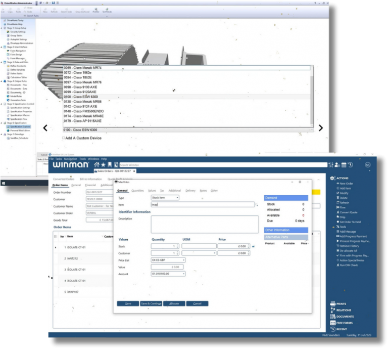Image resolution: width=388 pixels, height=349 pixels.
Task: Expand order item row 1 ISOLATE-CT-01
Action: coord(56,247)
